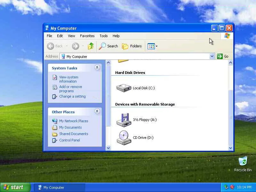Viewport: 256px width, 192px height.
Task: Open the View menu
Action: point(71,36)
